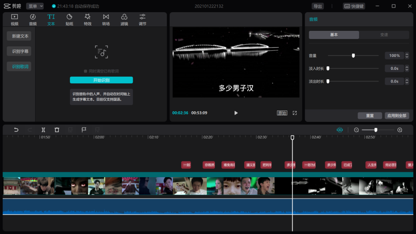Click the lyric recognition icon above 开始识别
This screenshot has width=416, height=234.
[x=101, y=52]
